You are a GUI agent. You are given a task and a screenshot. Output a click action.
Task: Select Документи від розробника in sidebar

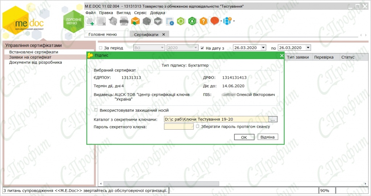35,62
